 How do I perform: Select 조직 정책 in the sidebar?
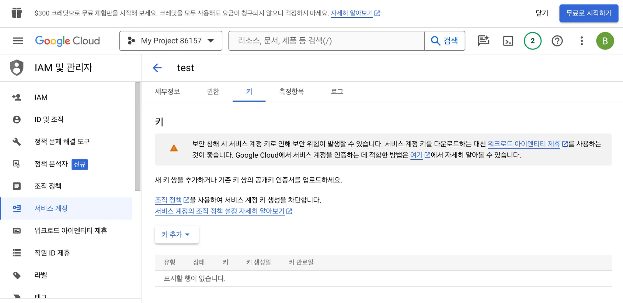(x=48, y=186)
